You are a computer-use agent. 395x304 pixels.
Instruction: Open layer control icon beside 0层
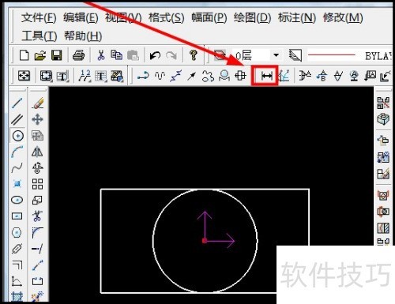tap(220, 55)
